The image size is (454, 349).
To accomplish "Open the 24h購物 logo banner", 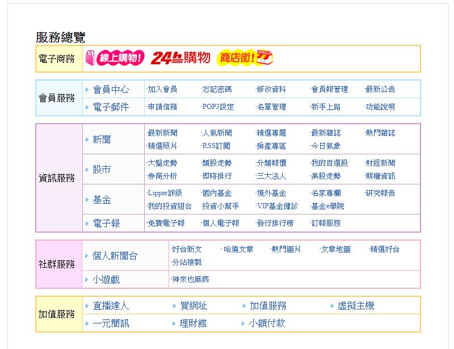I will [x=180, y=58].
